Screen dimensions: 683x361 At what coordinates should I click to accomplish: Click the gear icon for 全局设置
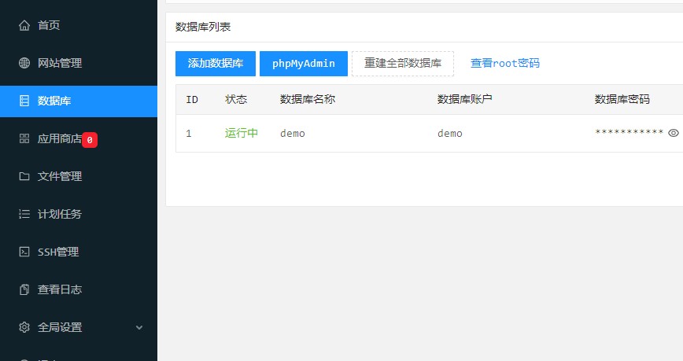(24, 327)
